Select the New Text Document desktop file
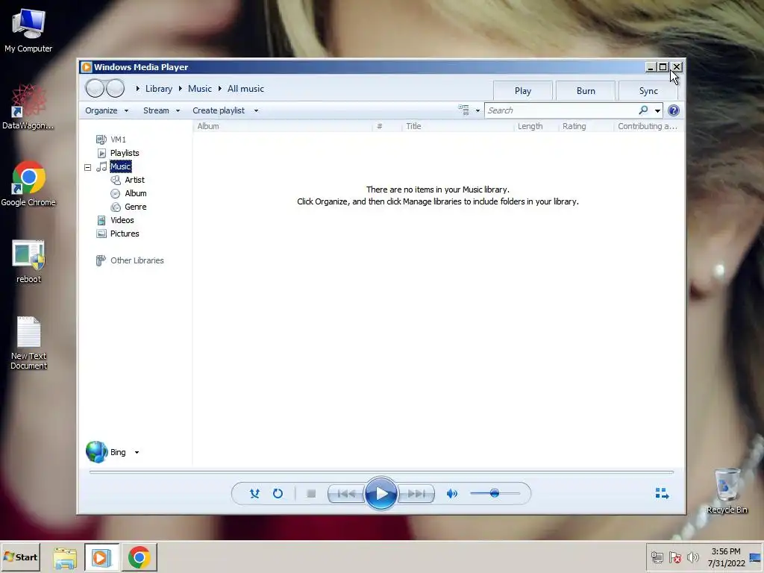The image size is (764, 573). 28,343
